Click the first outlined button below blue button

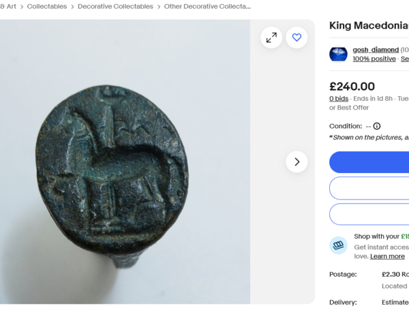[x=369, y=188]
